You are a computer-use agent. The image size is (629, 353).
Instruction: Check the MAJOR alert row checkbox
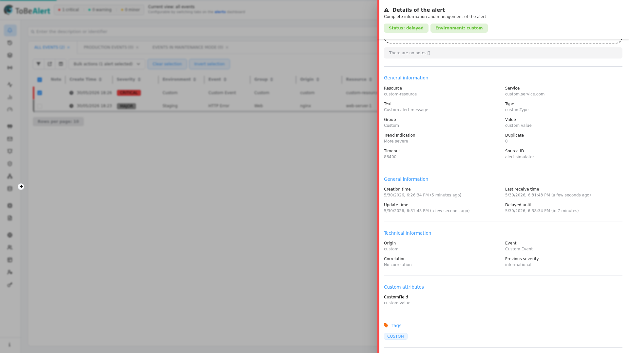click(x=40, y=106)
